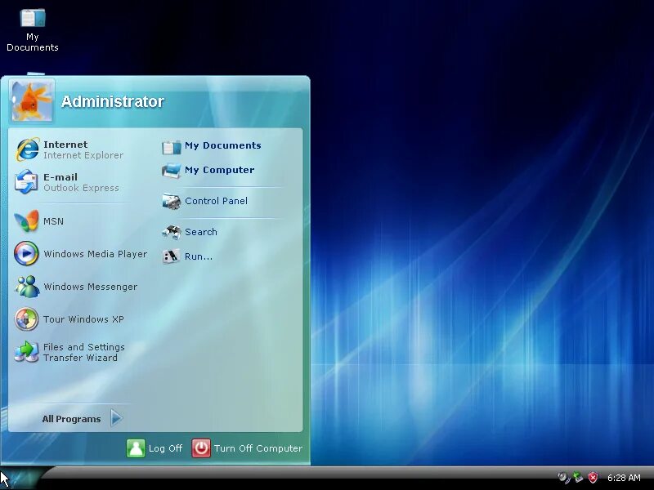
Task: Click the red power icon
Action: coord(201,448)
